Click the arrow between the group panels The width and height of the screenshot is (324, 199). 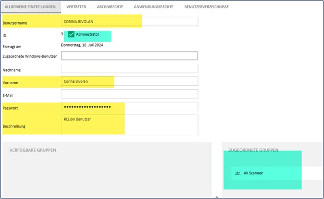[x=217, y=197]
